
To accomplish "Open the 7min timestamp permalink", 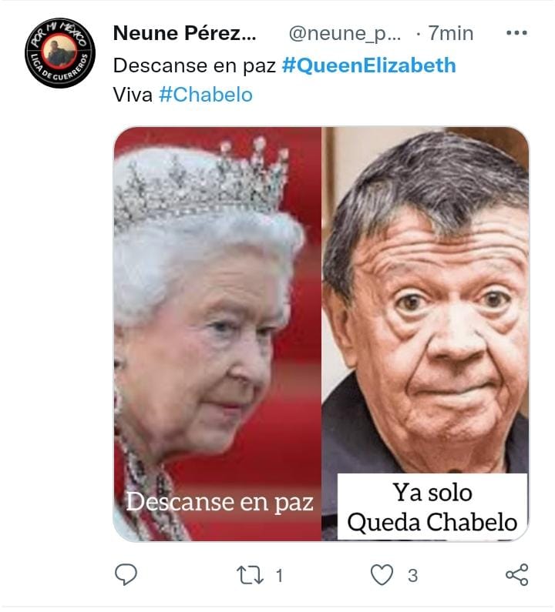I will (451, 33).
